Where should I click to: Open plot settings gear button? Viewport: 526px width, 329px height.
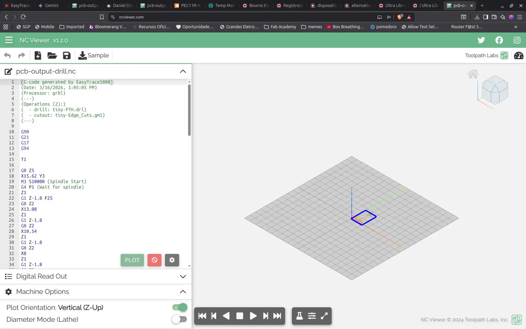tap(172, 260)
